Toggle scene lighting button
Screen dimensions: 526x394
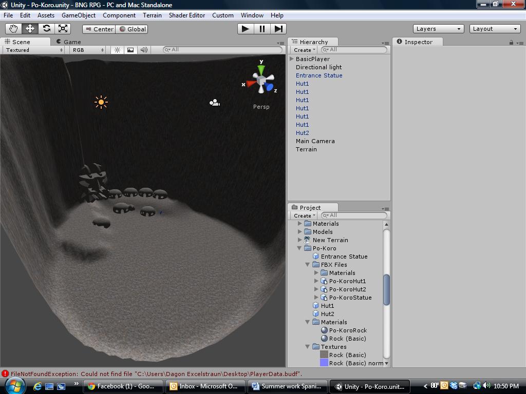click(x=118, y=50)
